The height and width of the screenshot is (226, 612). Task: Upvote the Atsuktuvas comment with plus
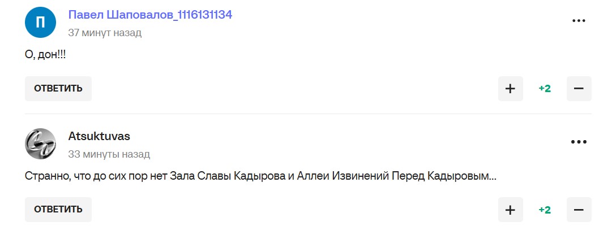tap(510, 210)
